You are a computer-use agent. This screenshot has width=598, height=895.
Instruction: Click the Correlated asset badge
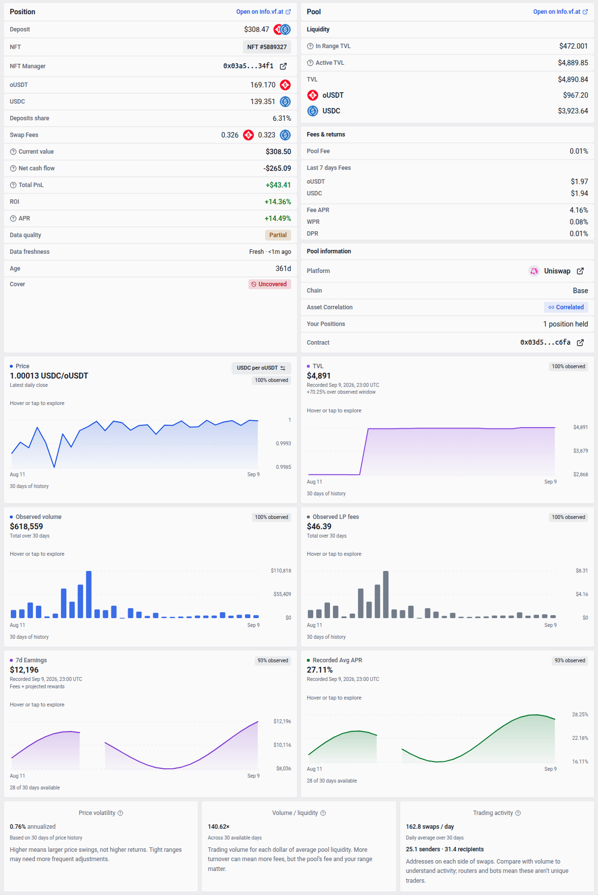point(566,307)
